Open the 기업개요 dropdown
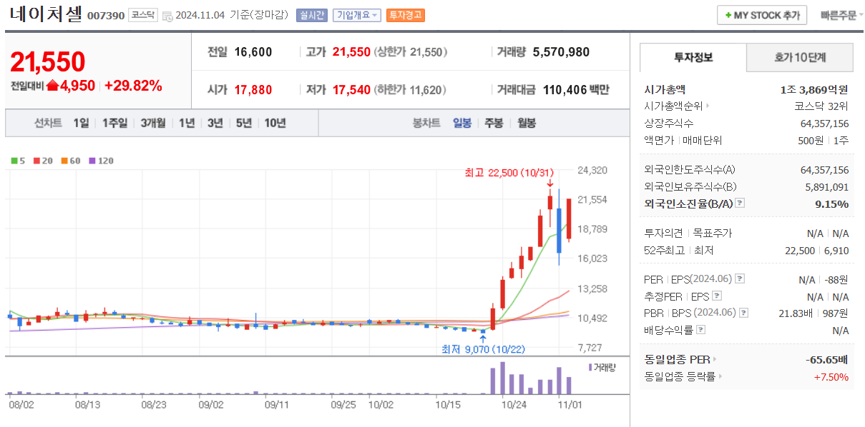 click(356, 15)
